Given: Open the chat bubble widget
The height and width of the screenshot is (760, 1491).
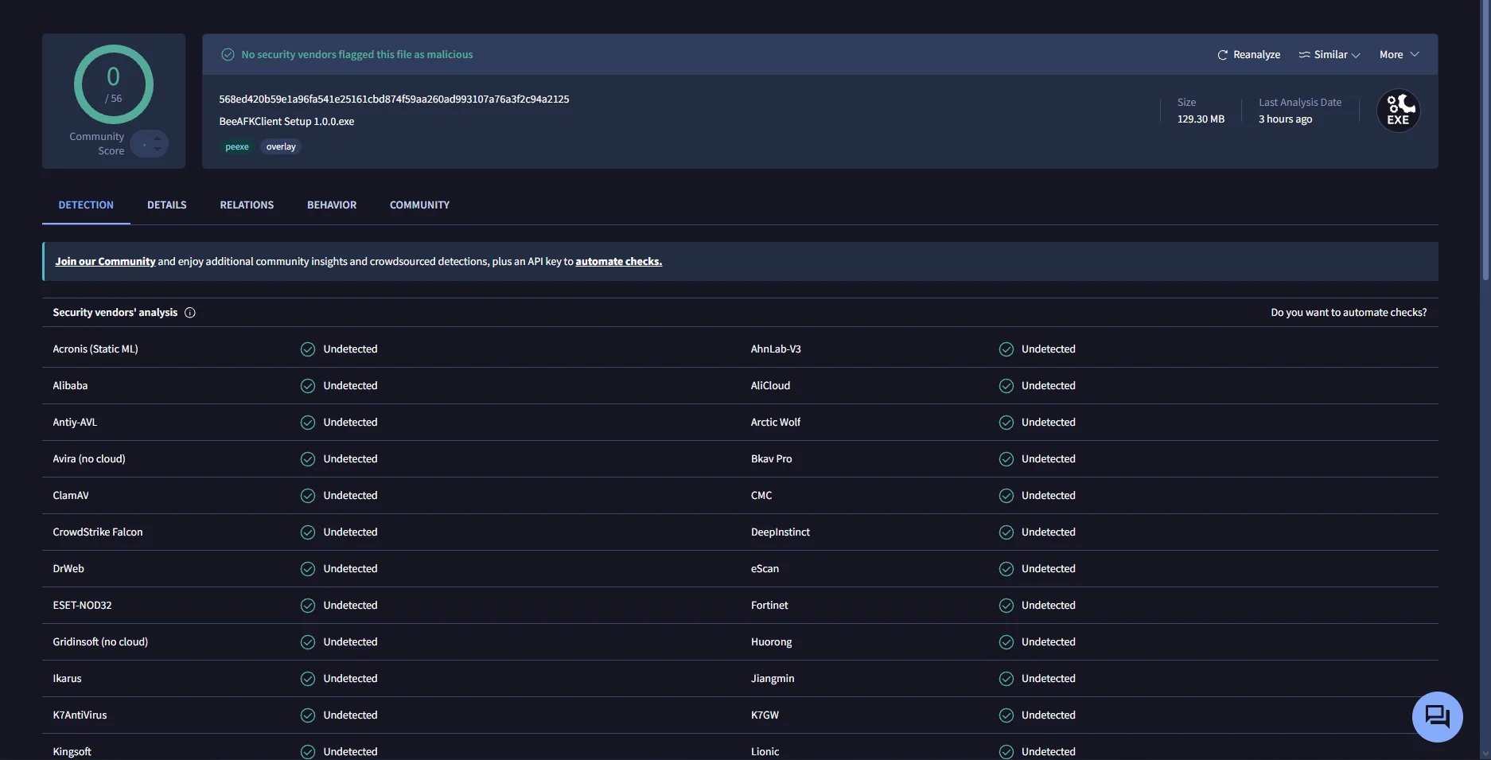Looking at the screenshot, I should (1437, 717).
